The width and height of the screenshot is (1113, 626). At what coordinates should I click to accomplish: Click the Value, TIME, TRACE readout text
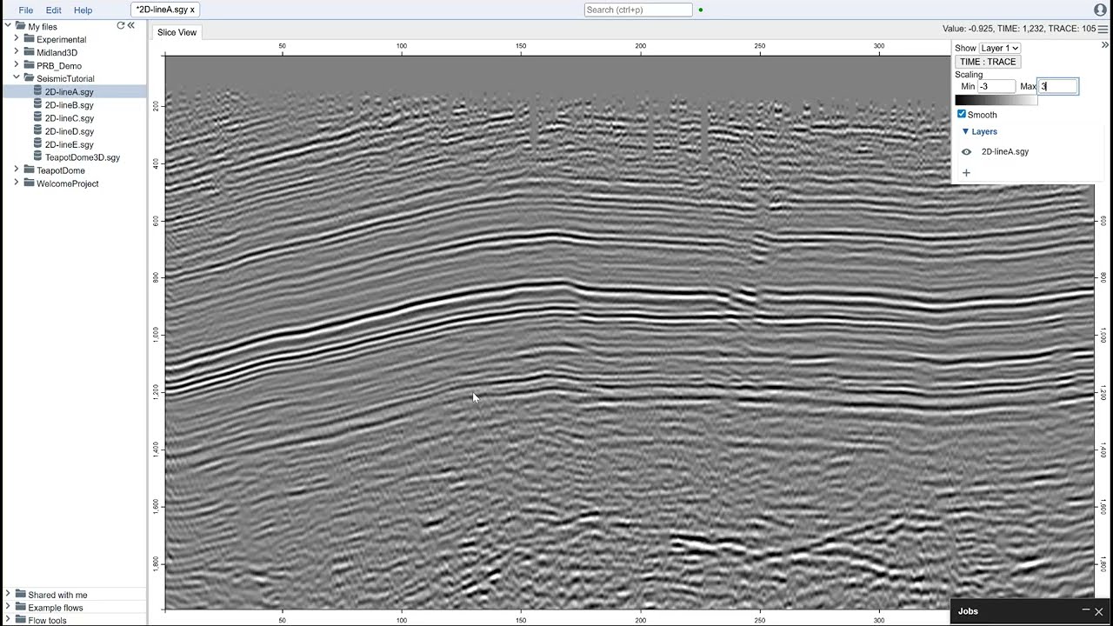(x=1019, y=29)
